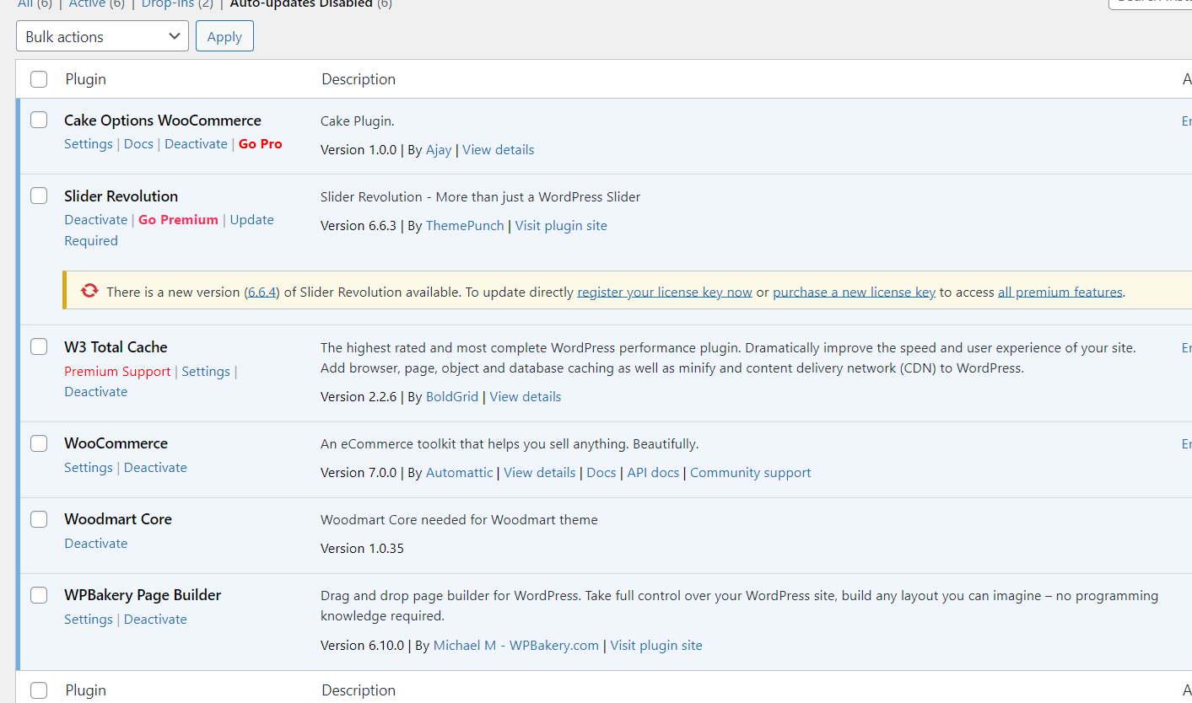Tick the WPBakery Page Builder checkbox
Viewport: 1192px width, 703px height.
click(x=39, y=594)
